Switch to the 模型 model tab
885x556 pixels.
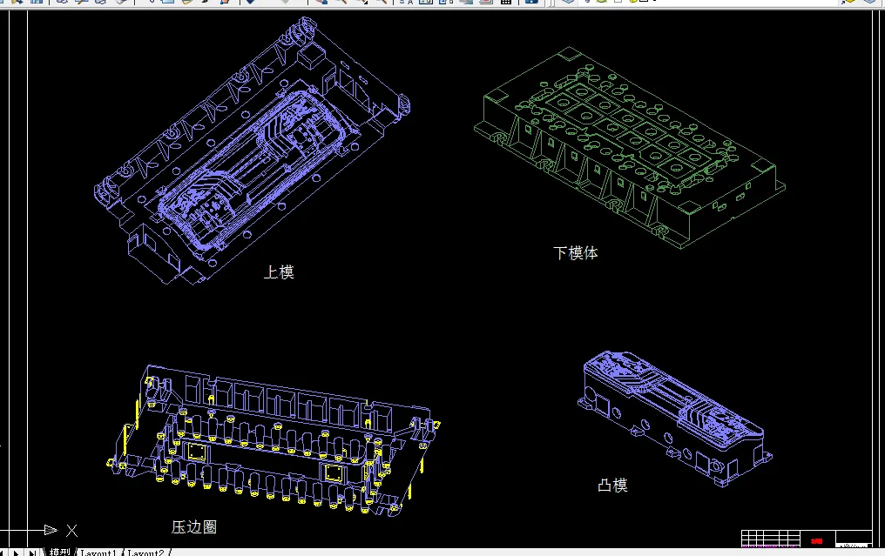58,552
